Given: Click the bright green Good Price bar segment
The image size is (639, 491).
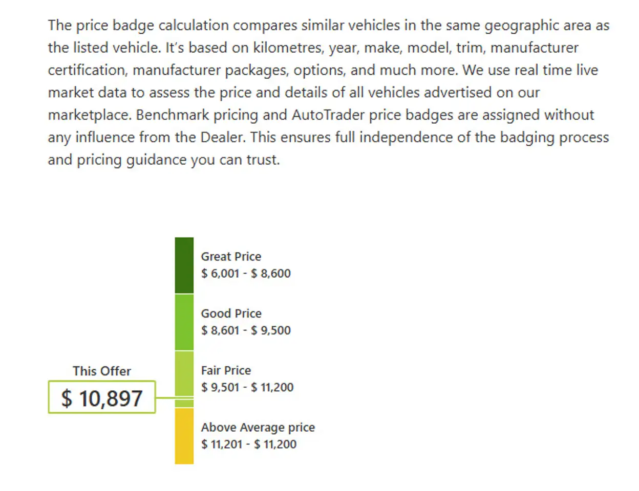Looking at the screenshot, I should pyautogui.click(x=184, y=322).
